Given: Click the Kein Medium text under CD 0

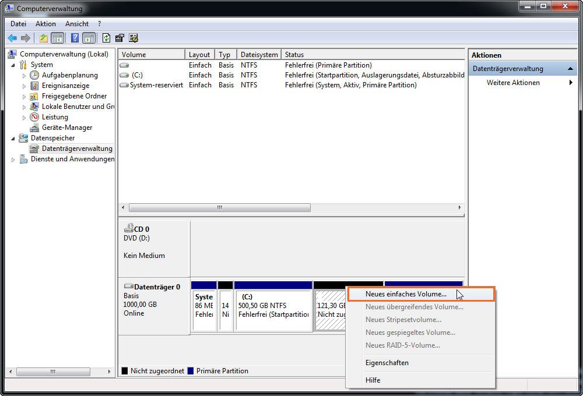Looking at the screenshot, I should (x=144, y=256).
